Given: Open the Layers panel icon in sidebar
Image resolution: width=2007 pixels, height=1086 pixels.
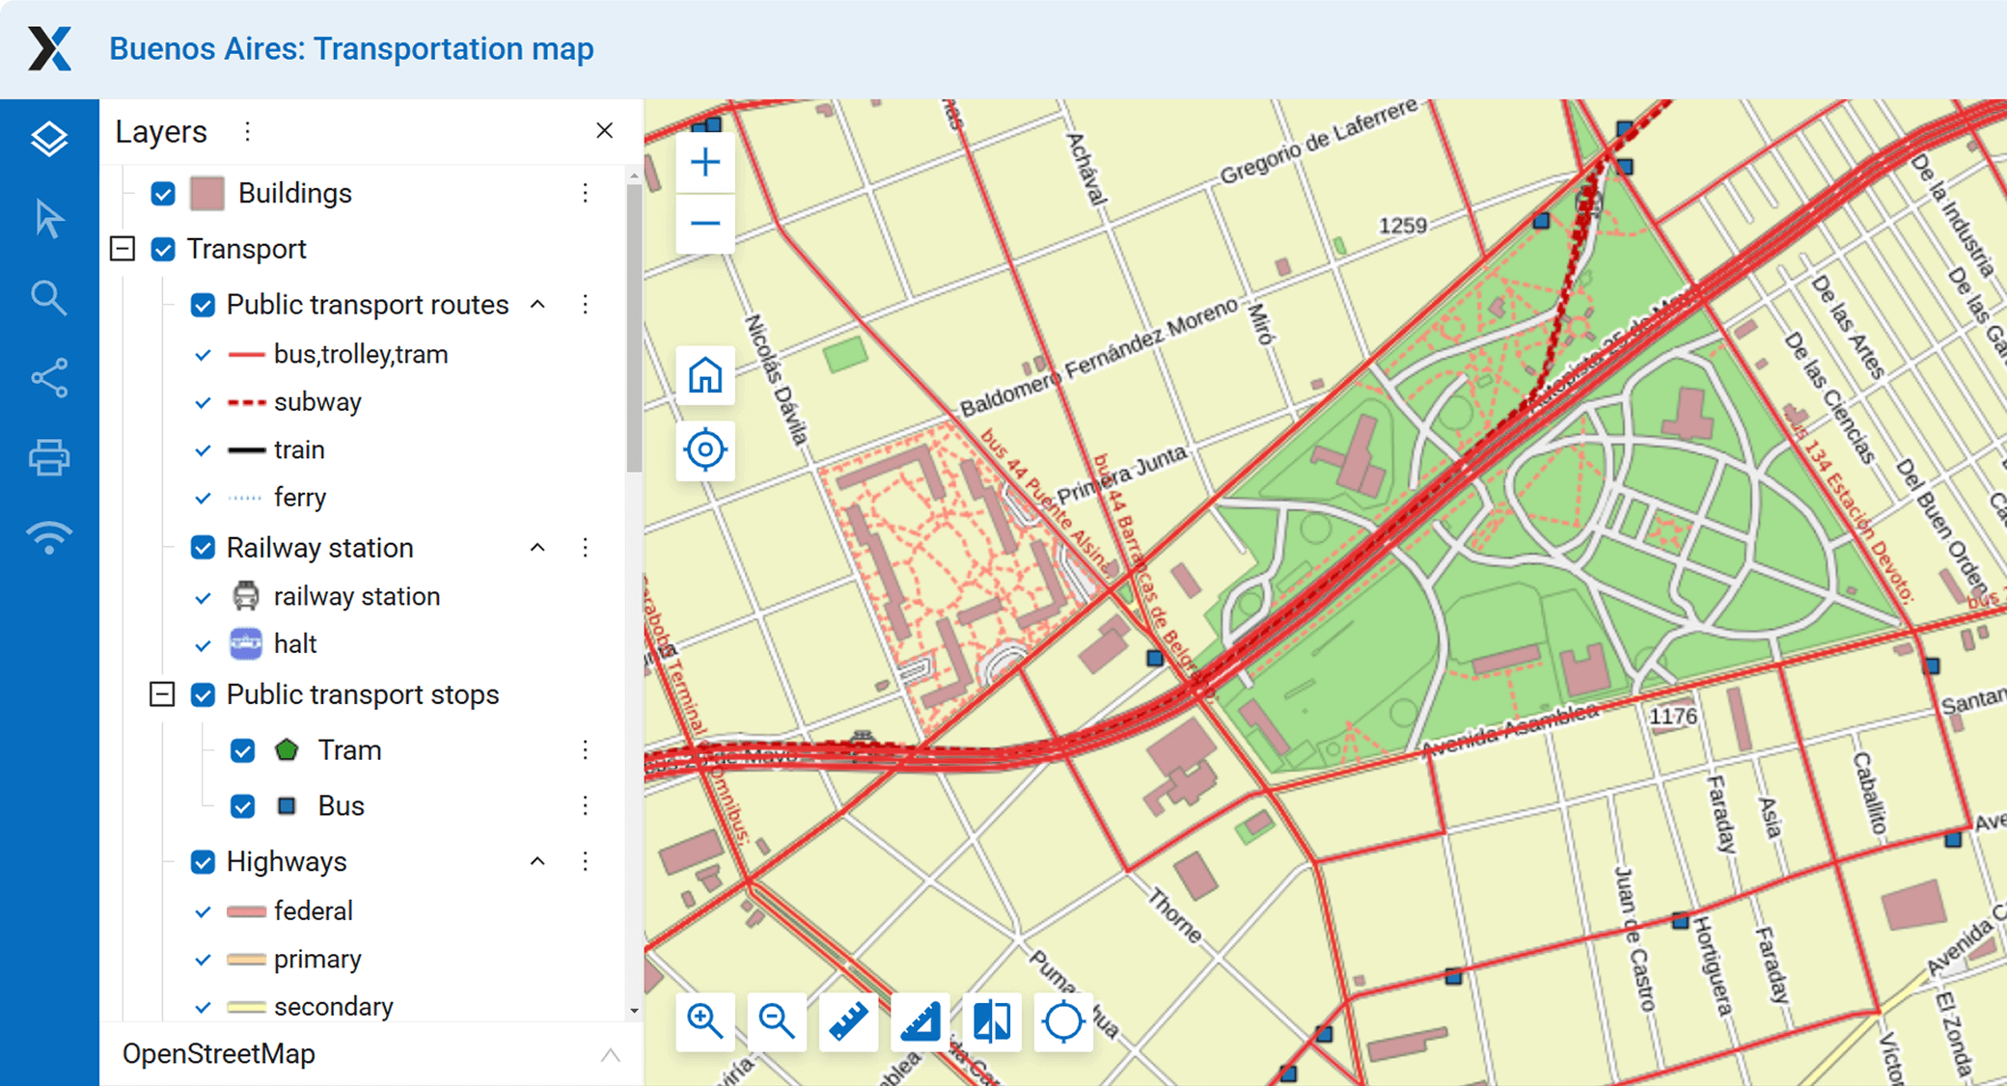Looking at the screenshot, I should [48, 137].
